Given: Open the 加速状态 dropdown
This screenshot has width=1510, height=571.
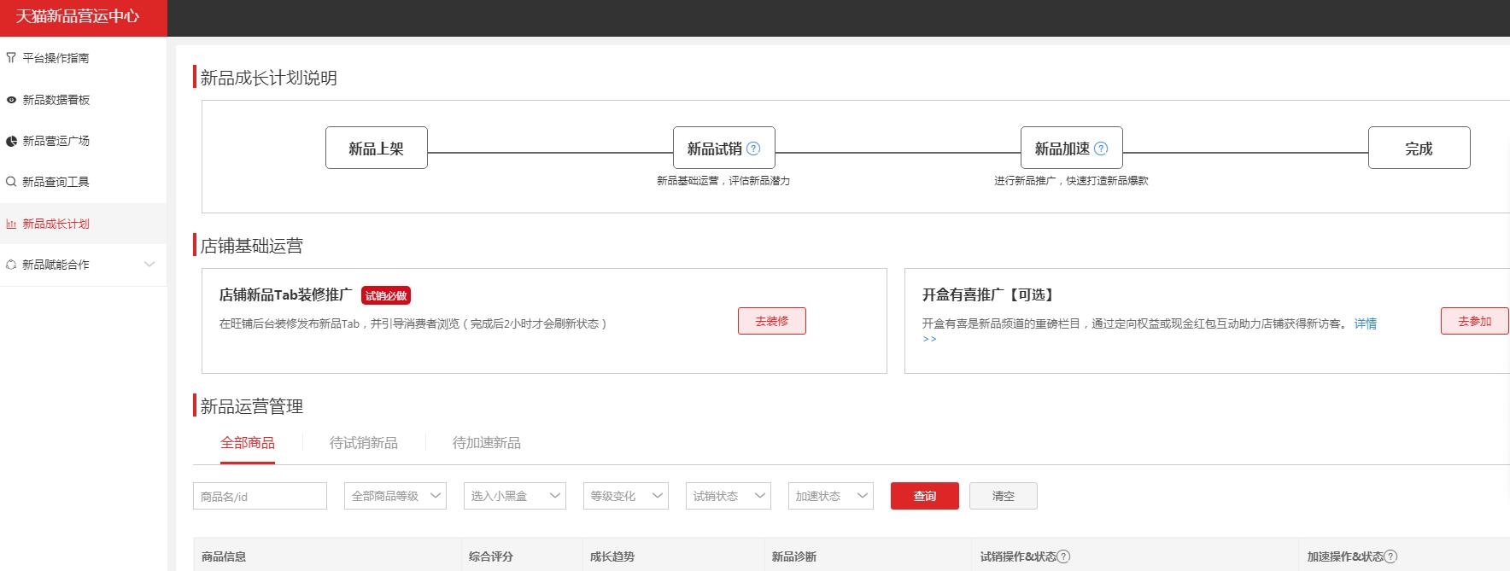Looking at the screenshot, I should [830, 496].
